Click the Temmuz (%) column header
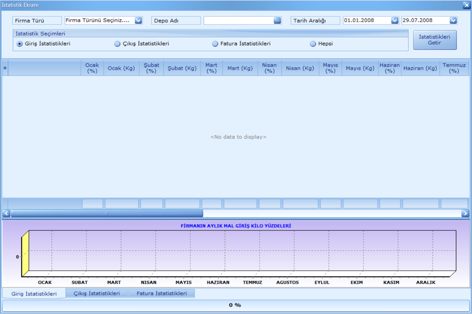The image size is (472, 314). [x=454, y=68]
